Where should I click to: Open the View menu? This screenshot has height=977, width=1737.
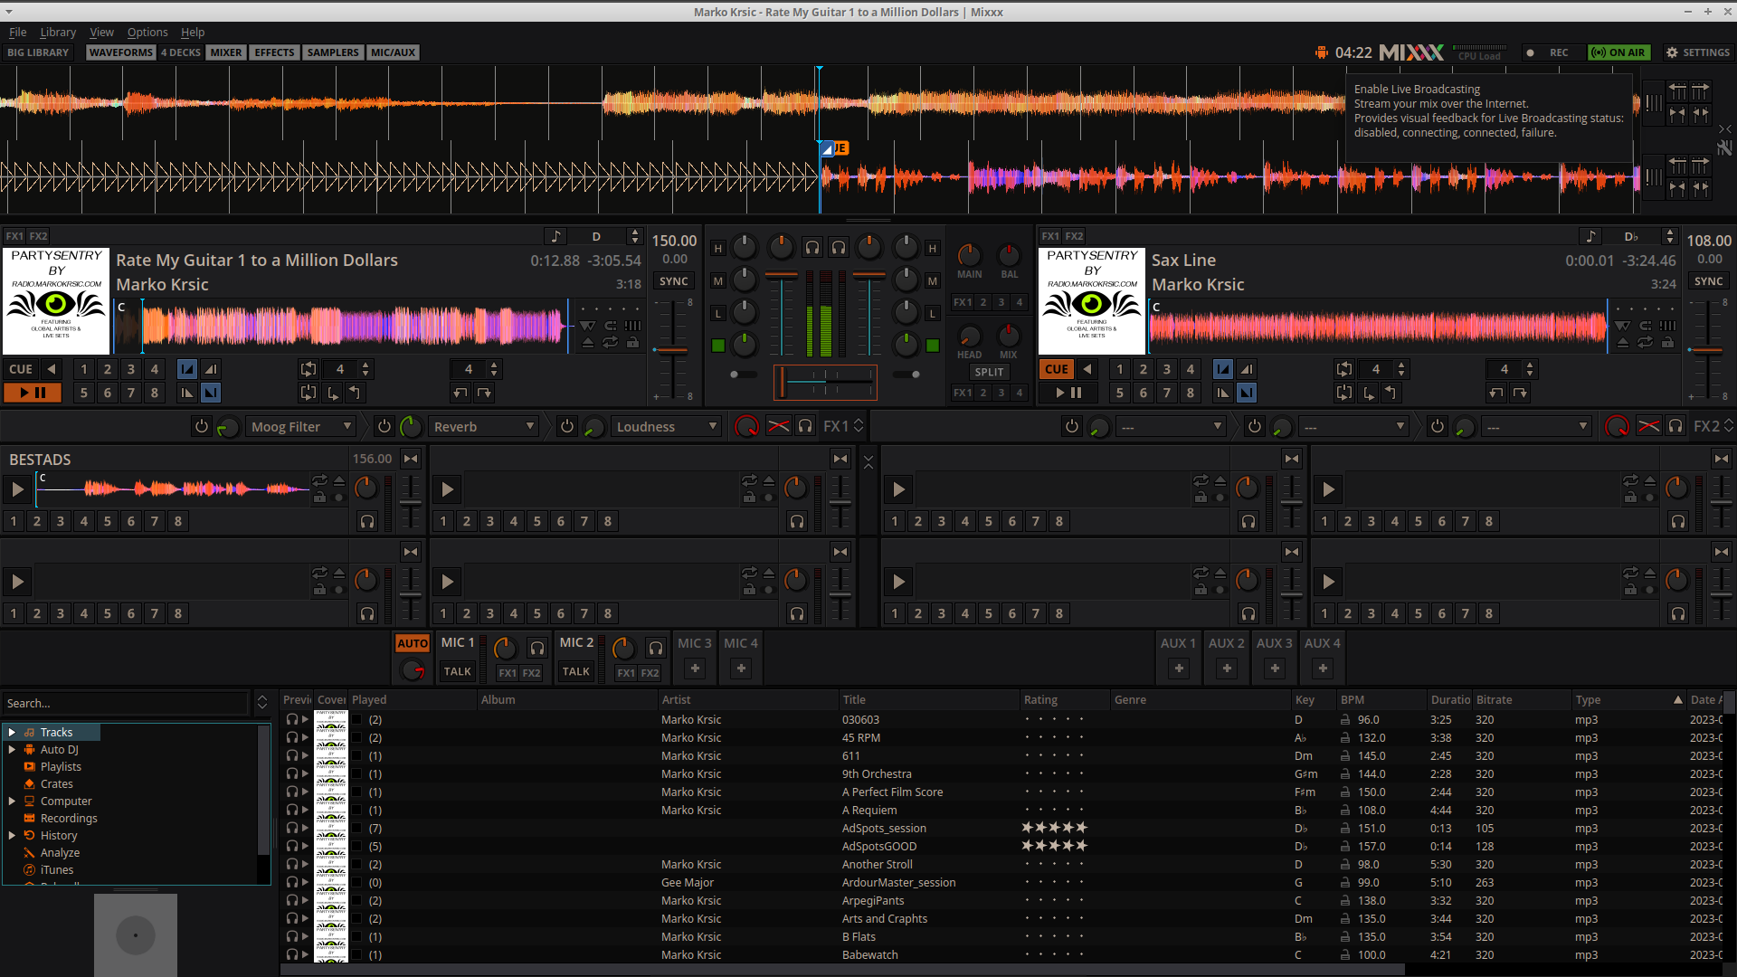click(101, 32)
